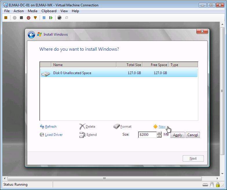Click the Status: Running text
The width and height of the screenshot is (227, 190).
point(15,184)
